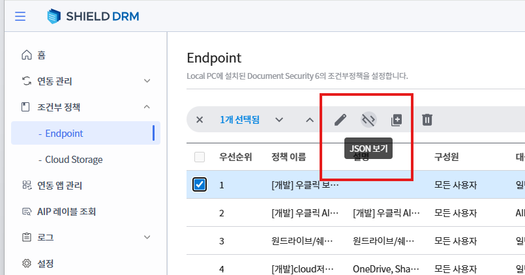Open 연동 앱 관리 page
The width and height of the screenshot is (525, 275).
tap(59, 186)
